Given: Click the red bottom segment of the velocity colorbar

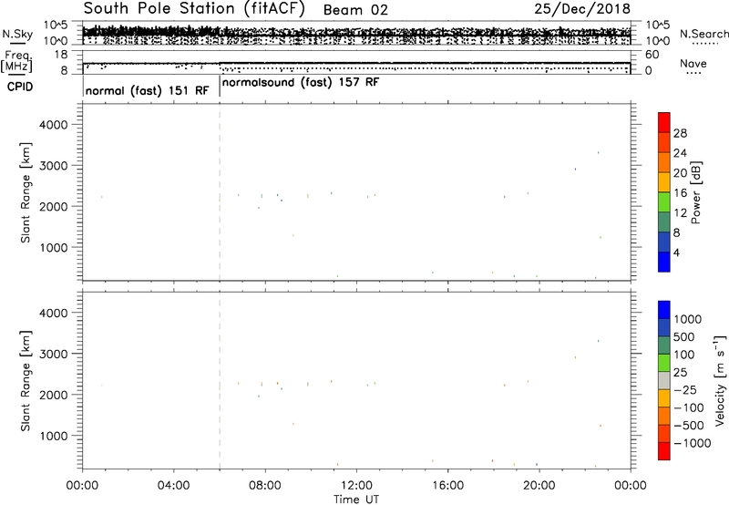Looking at the screenshot, I should tap(664, 451).
